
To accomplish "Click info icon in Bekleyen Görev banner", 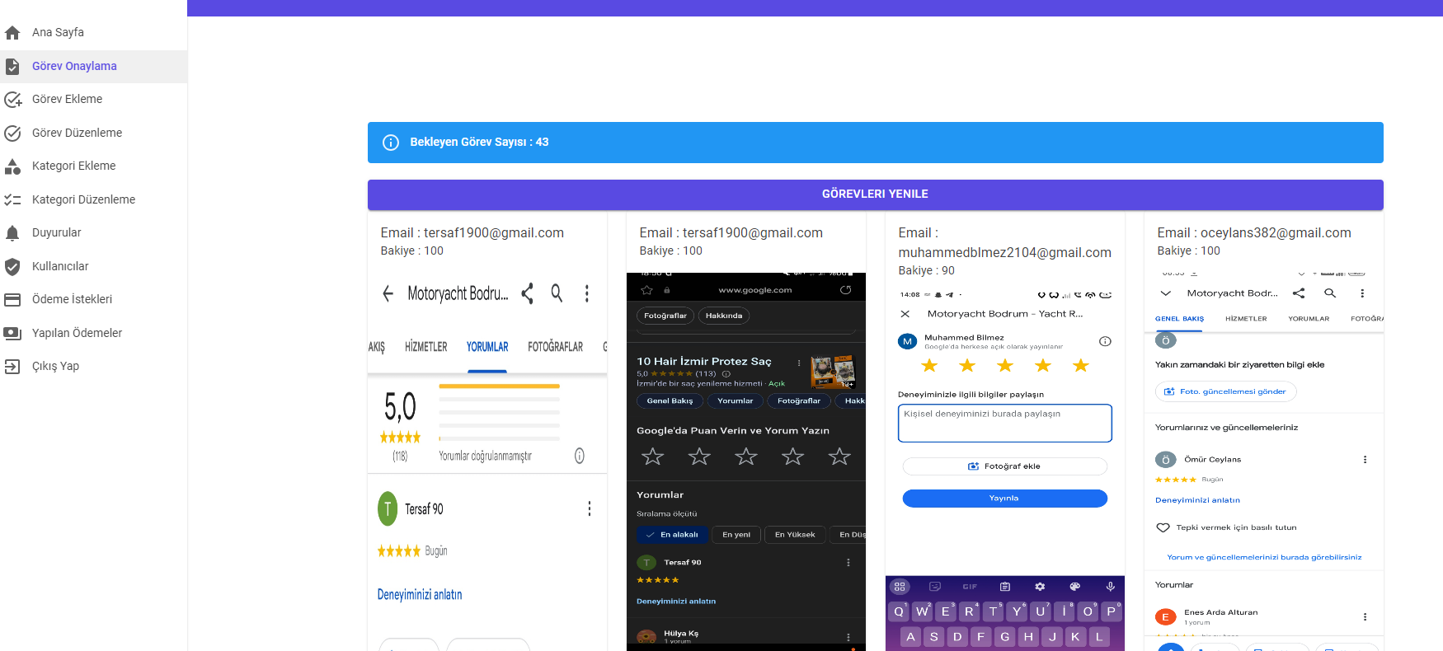I will (391, 143).
